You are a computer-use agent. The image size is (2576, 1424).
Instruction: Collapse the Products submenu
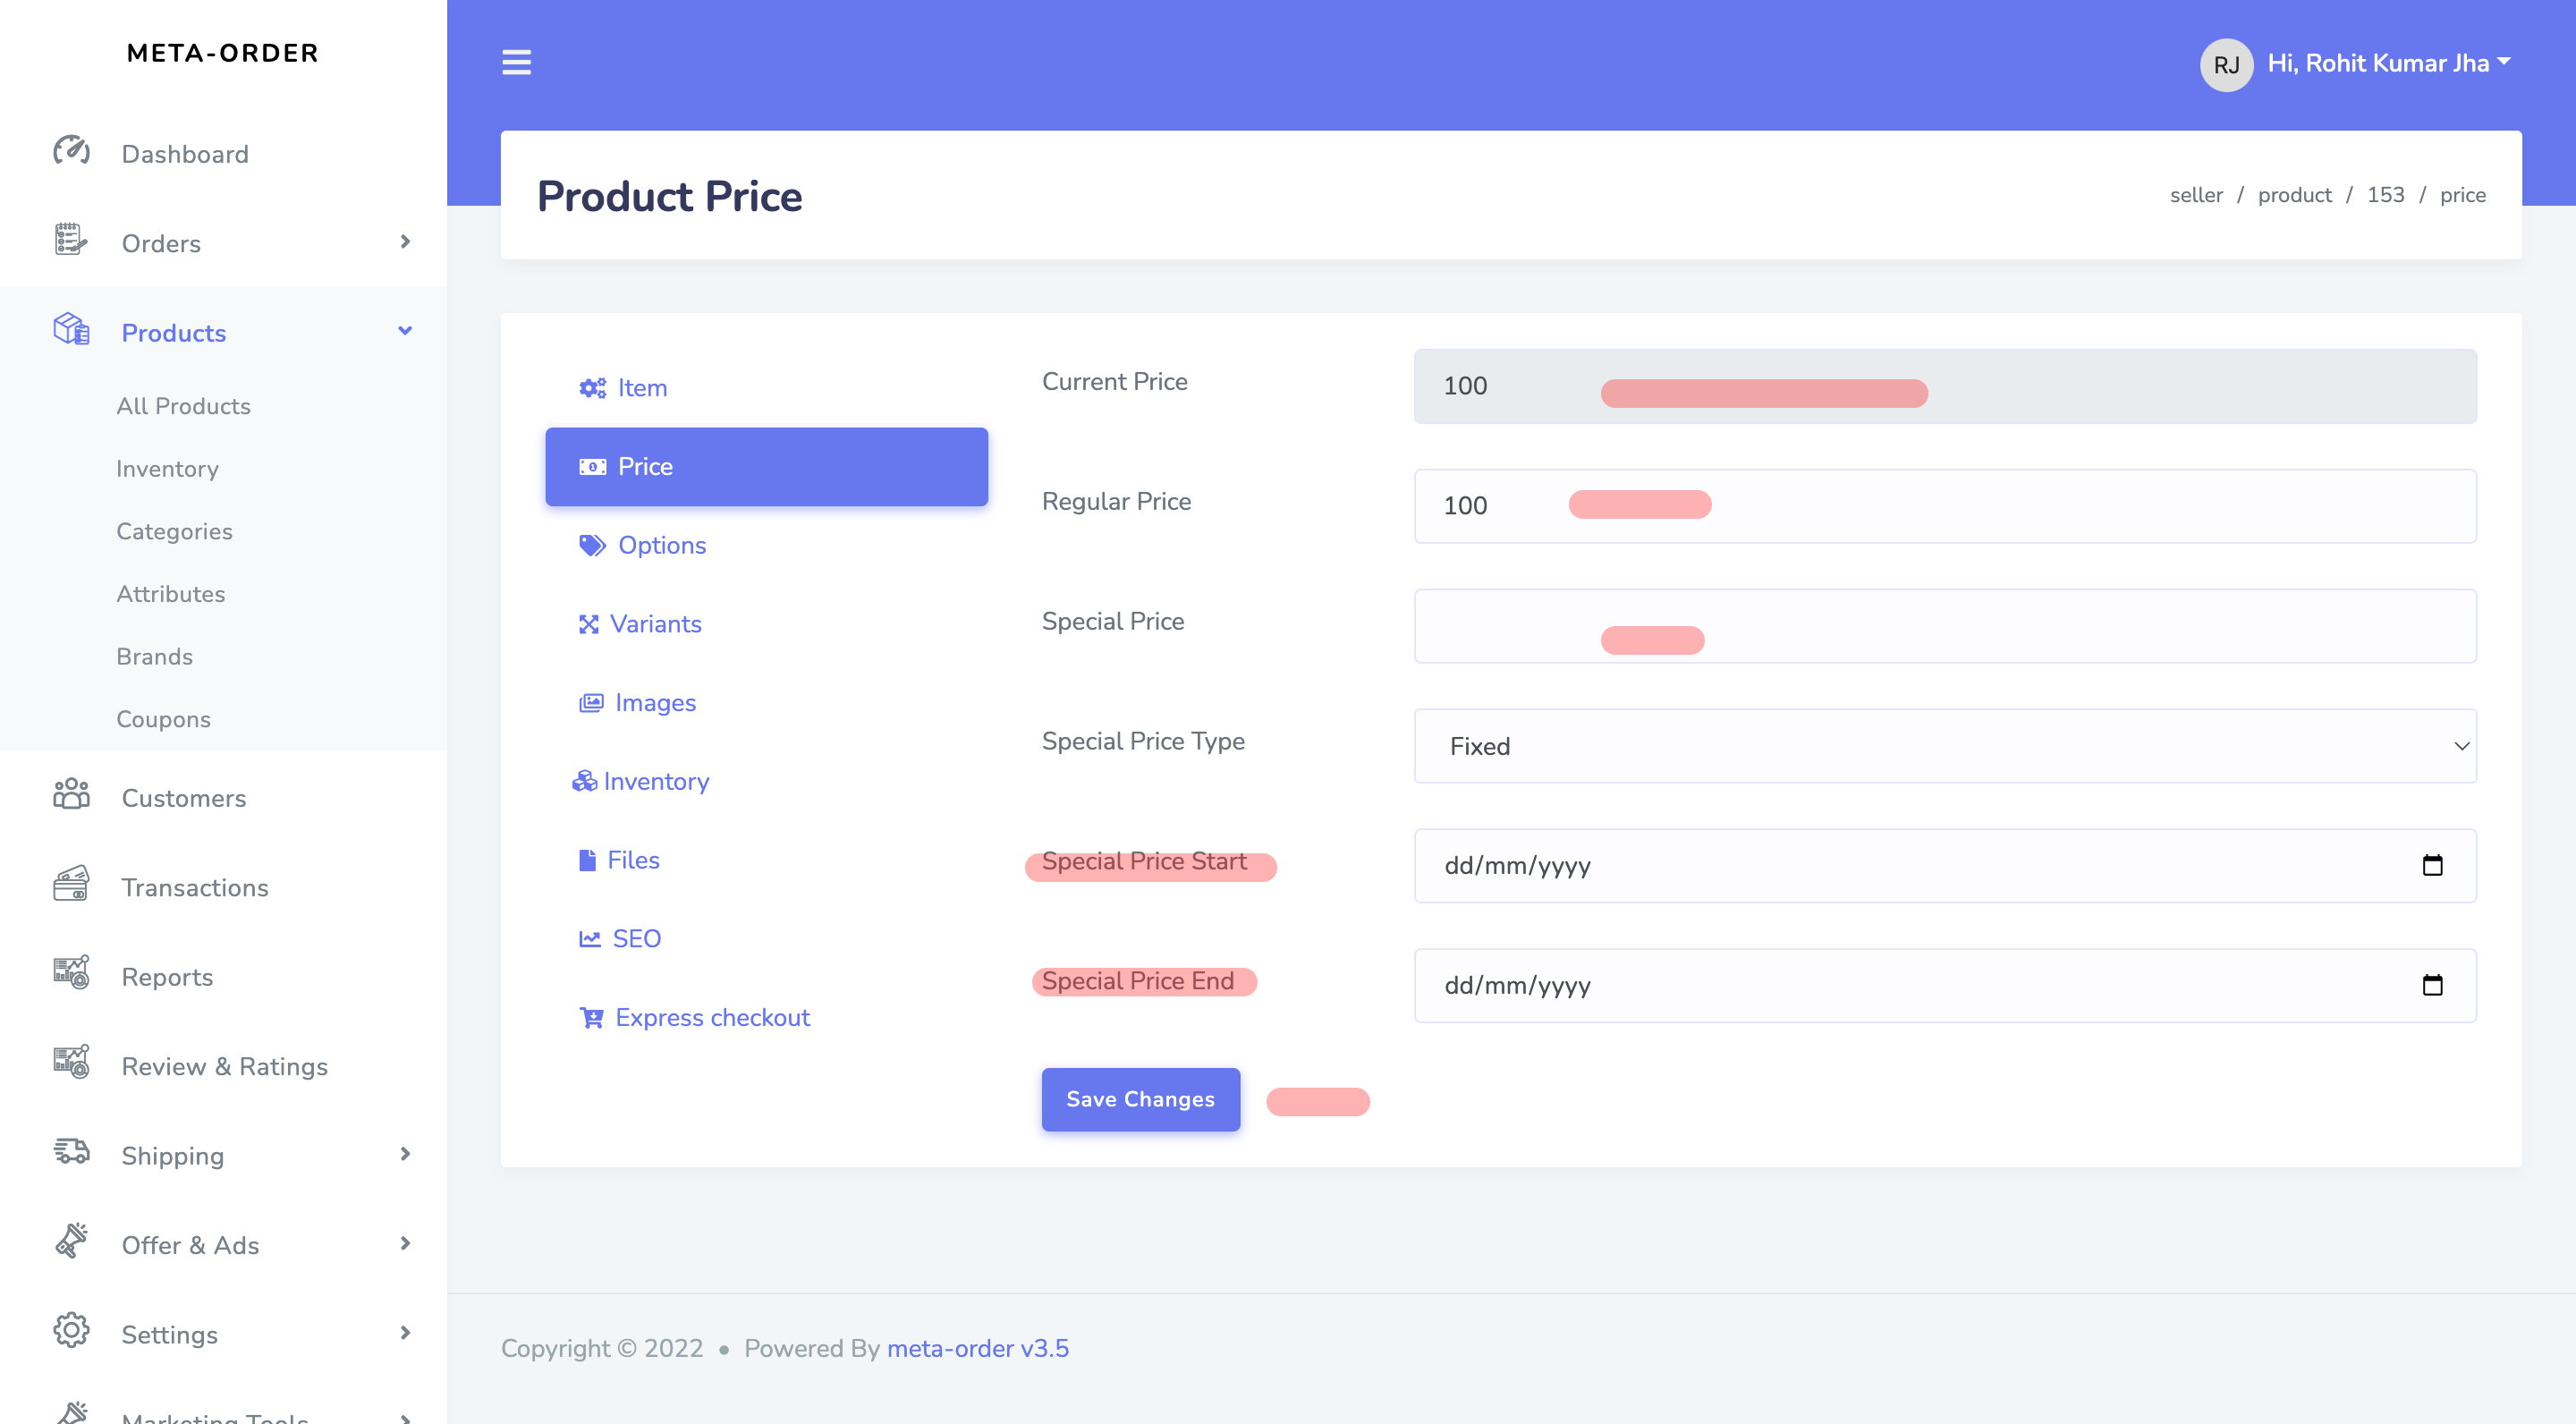(404, 331)
